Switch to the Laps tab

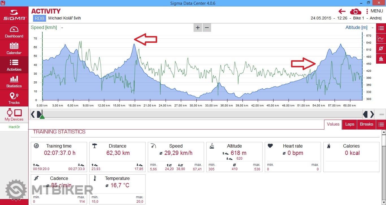point(350,124)
